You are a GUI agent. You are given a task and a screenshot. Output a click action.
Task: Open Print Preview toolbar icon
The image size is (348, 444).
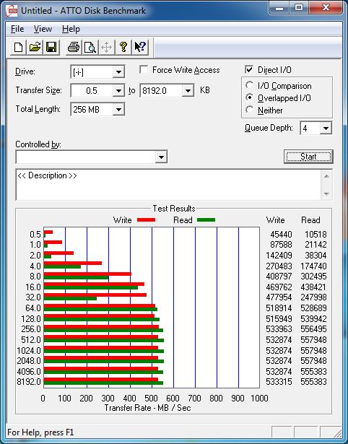[x=90, y=47]
